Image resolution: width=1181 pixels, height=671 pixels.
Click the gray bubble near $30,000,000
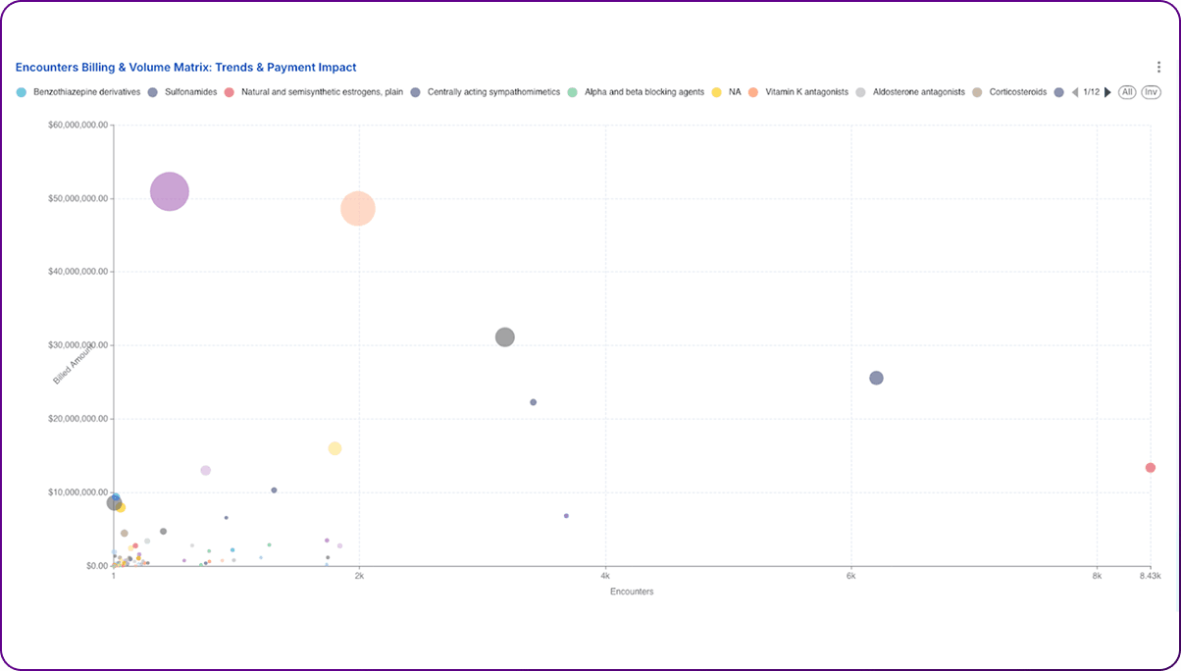click(x=505, y=336)
